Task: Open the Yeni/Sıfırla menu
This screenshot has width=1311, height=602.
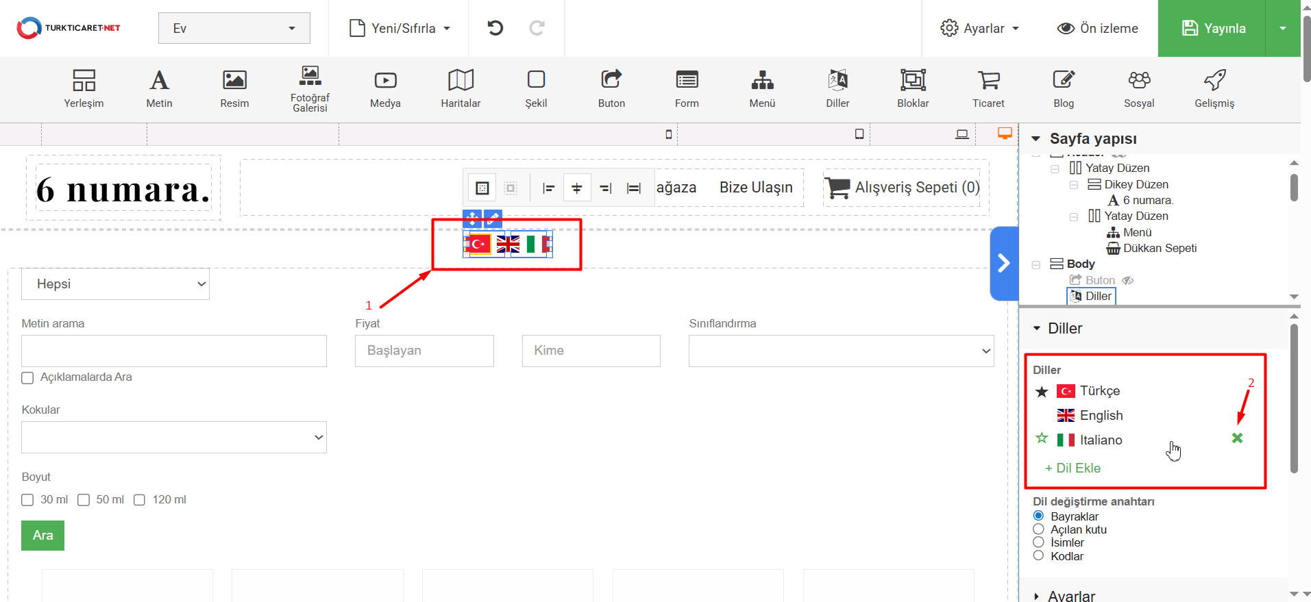Action: click(x=400, y=28)
